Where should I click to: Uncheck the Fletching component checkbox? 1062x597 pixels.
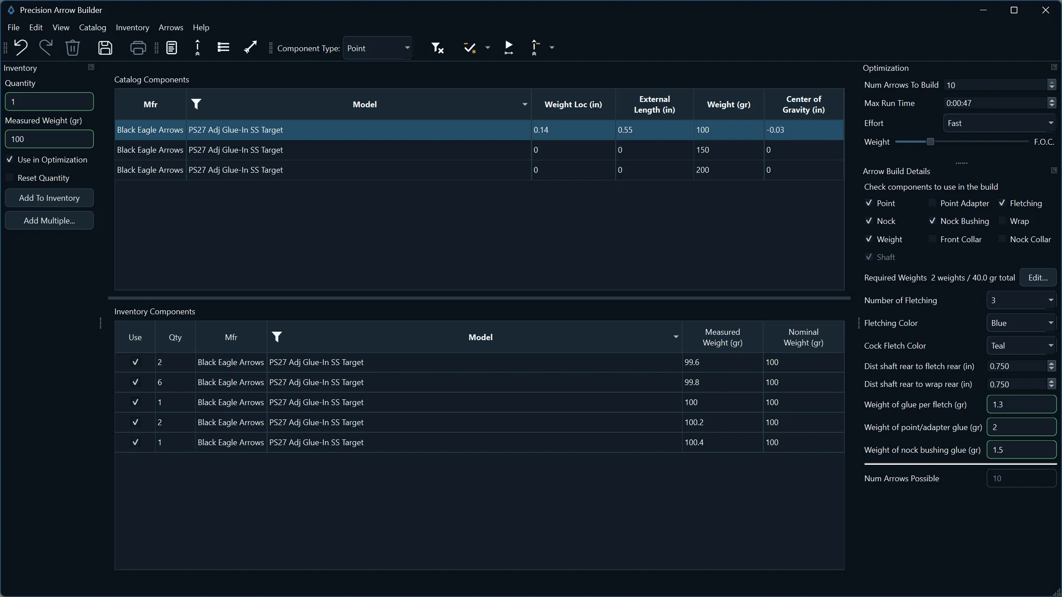coord(1002,203)
